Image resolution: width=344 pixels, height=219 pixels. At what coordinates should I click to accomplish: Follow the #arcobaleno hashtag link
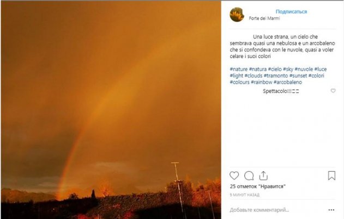click(288, 82)
